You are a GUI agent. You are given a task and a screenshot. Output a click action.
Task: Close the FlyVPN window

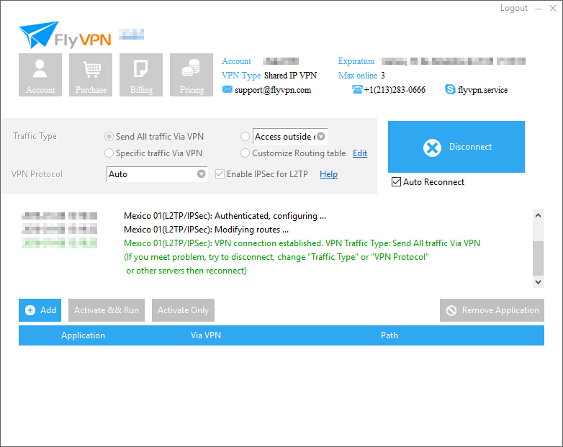click(x=553, y=8)
